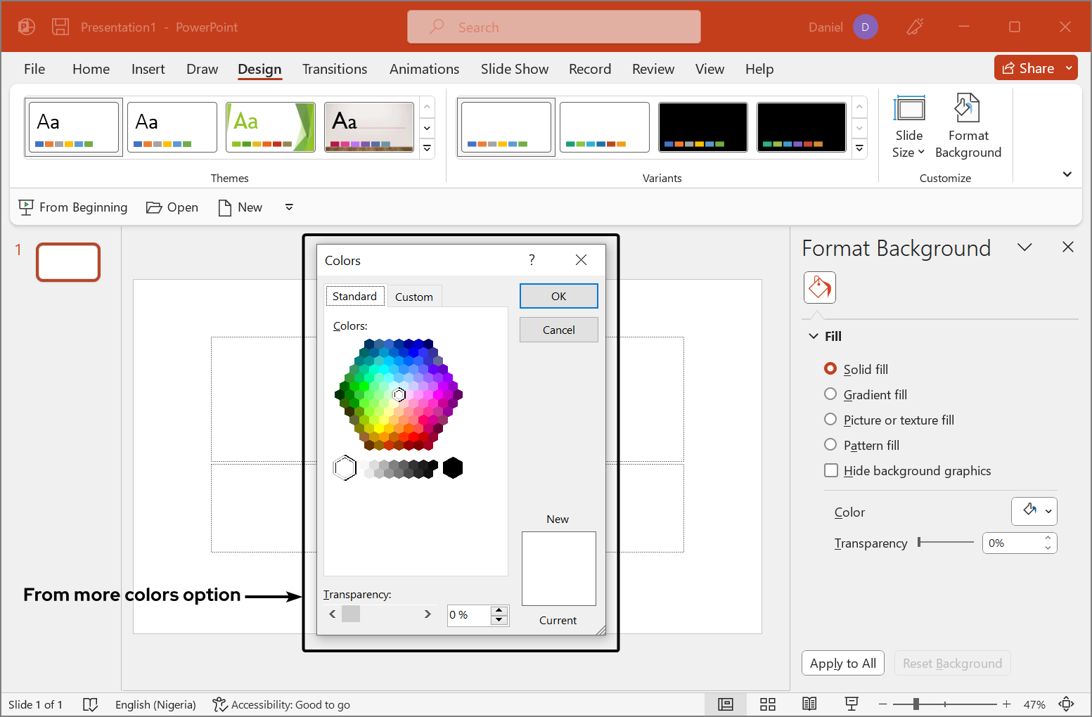Switch to Custom tab in Colors dialog
The width and height of the screenshot is (1092, 717).
click(x=414, y=297)
